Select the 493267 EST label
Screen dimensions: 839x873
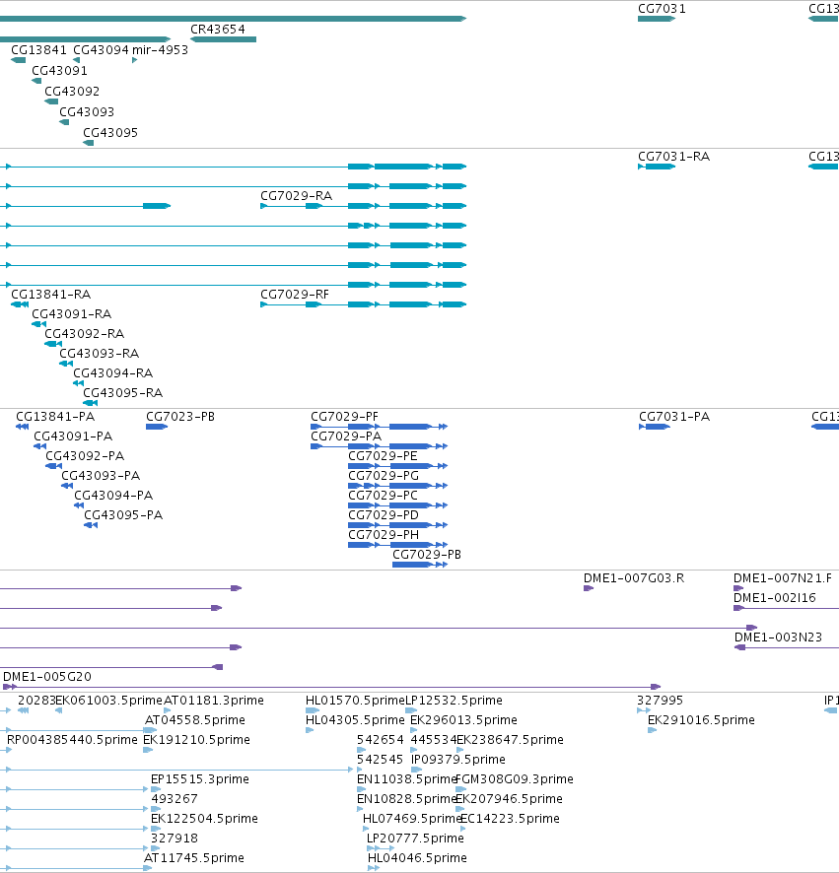click(175, 799)
